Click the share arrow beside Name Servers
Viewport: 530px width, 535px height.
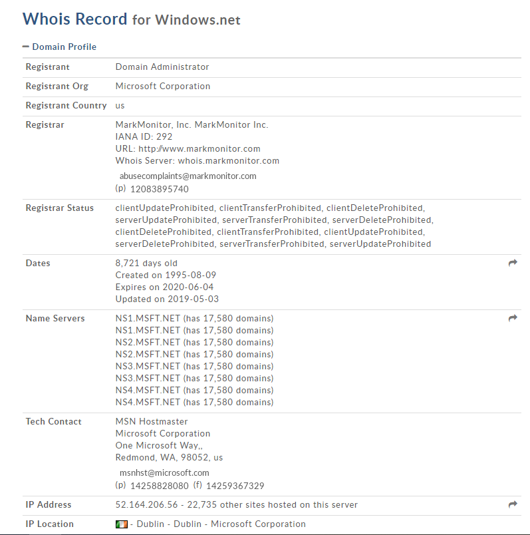click(x=513, y=319)
